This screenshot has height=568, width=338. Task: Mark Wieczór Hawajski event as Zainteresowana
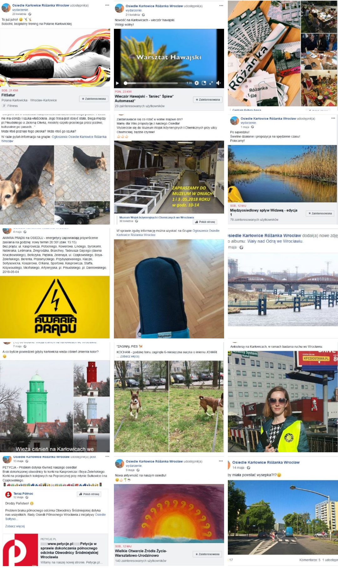tap(208, 100)
